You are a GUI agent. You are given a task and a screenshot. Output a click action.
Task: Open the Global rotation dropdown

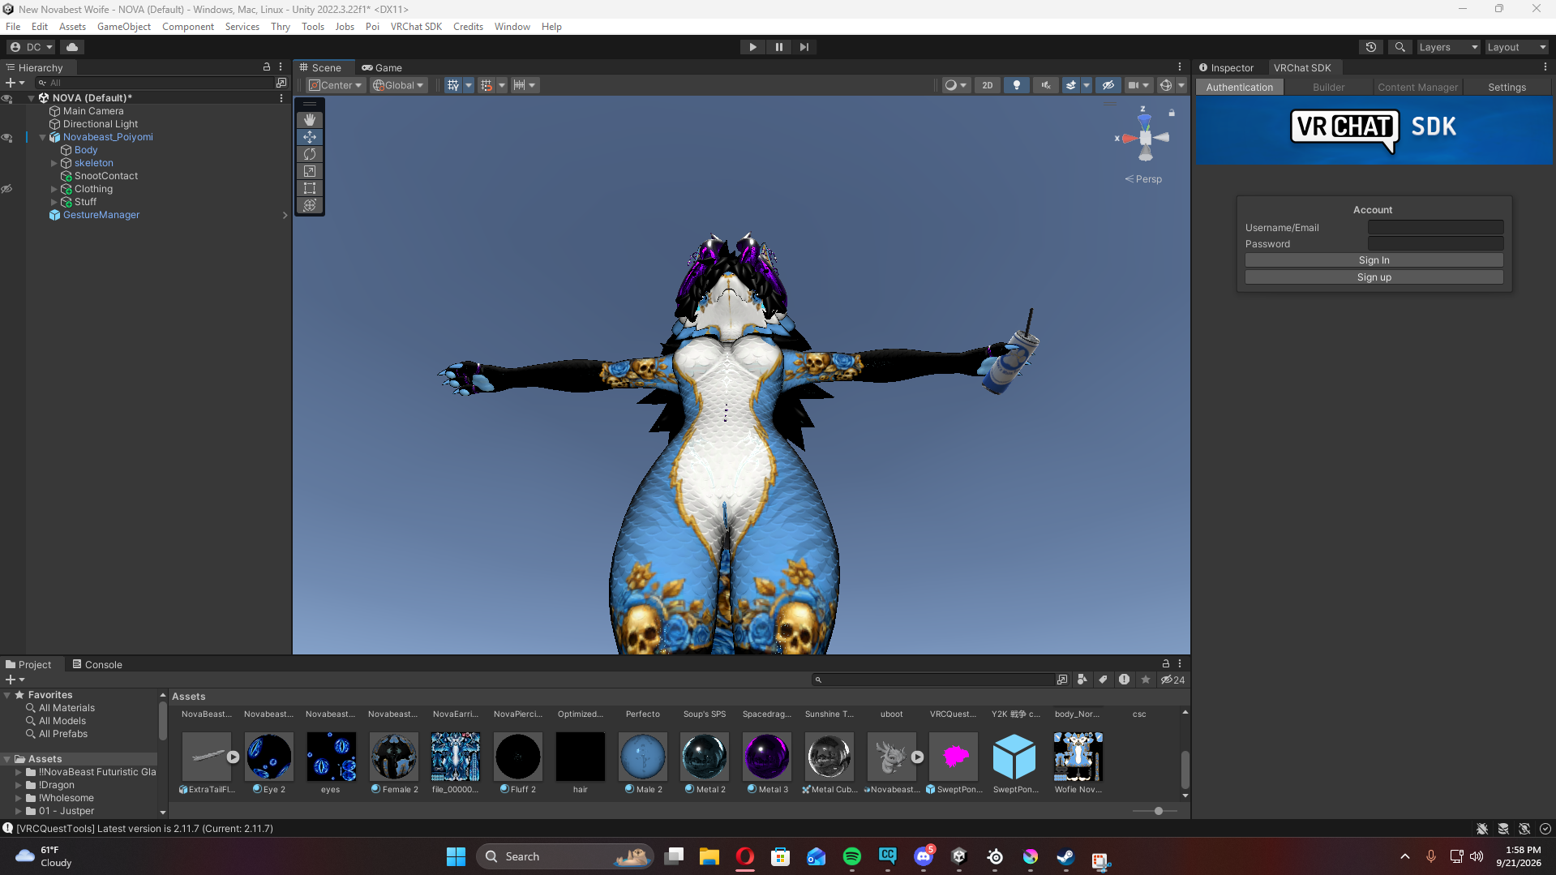(x=398, y=85)
